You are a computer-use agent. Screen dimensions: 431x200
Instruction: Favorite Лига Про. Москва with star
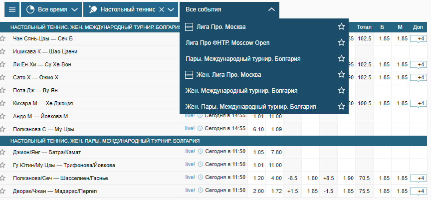(341, 26)
